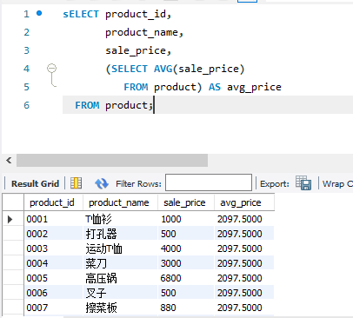
Task: Select the product_id cell 0006
Action: point(53,293)
